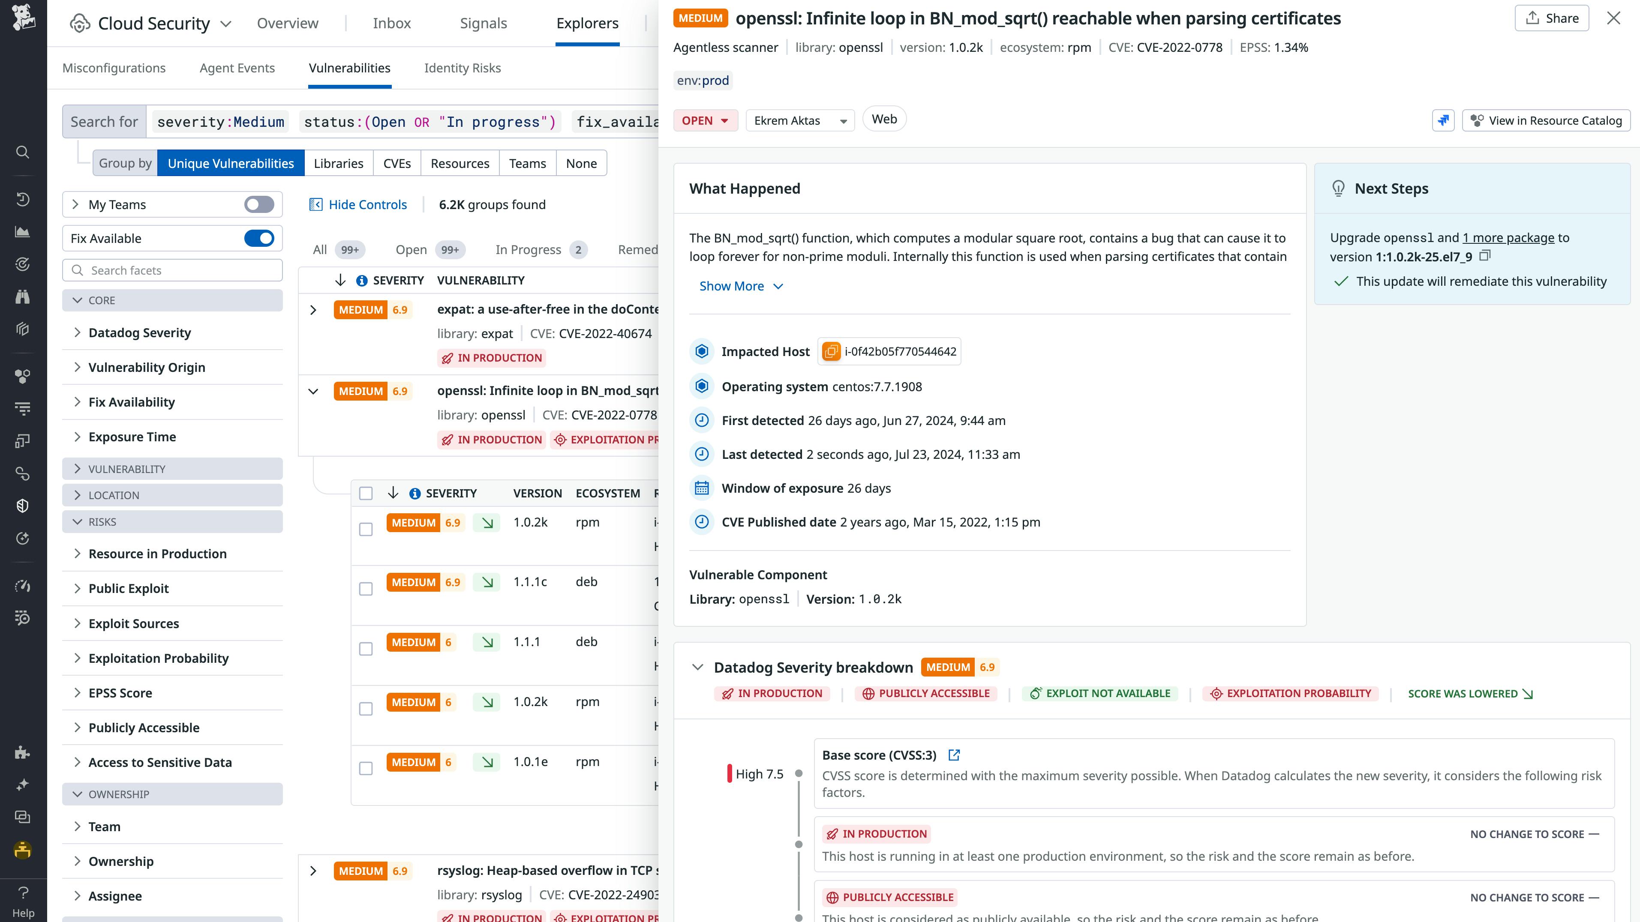
Task: Expand Show More in What Happened
Action: [x=740, y=286]
